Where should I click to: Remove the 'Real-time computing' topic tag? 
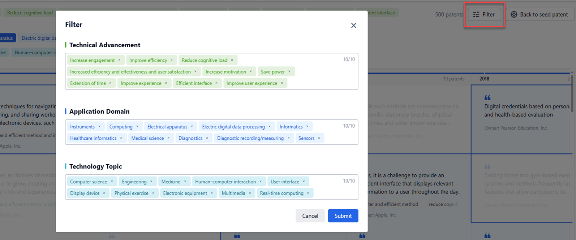click(308, 193)
